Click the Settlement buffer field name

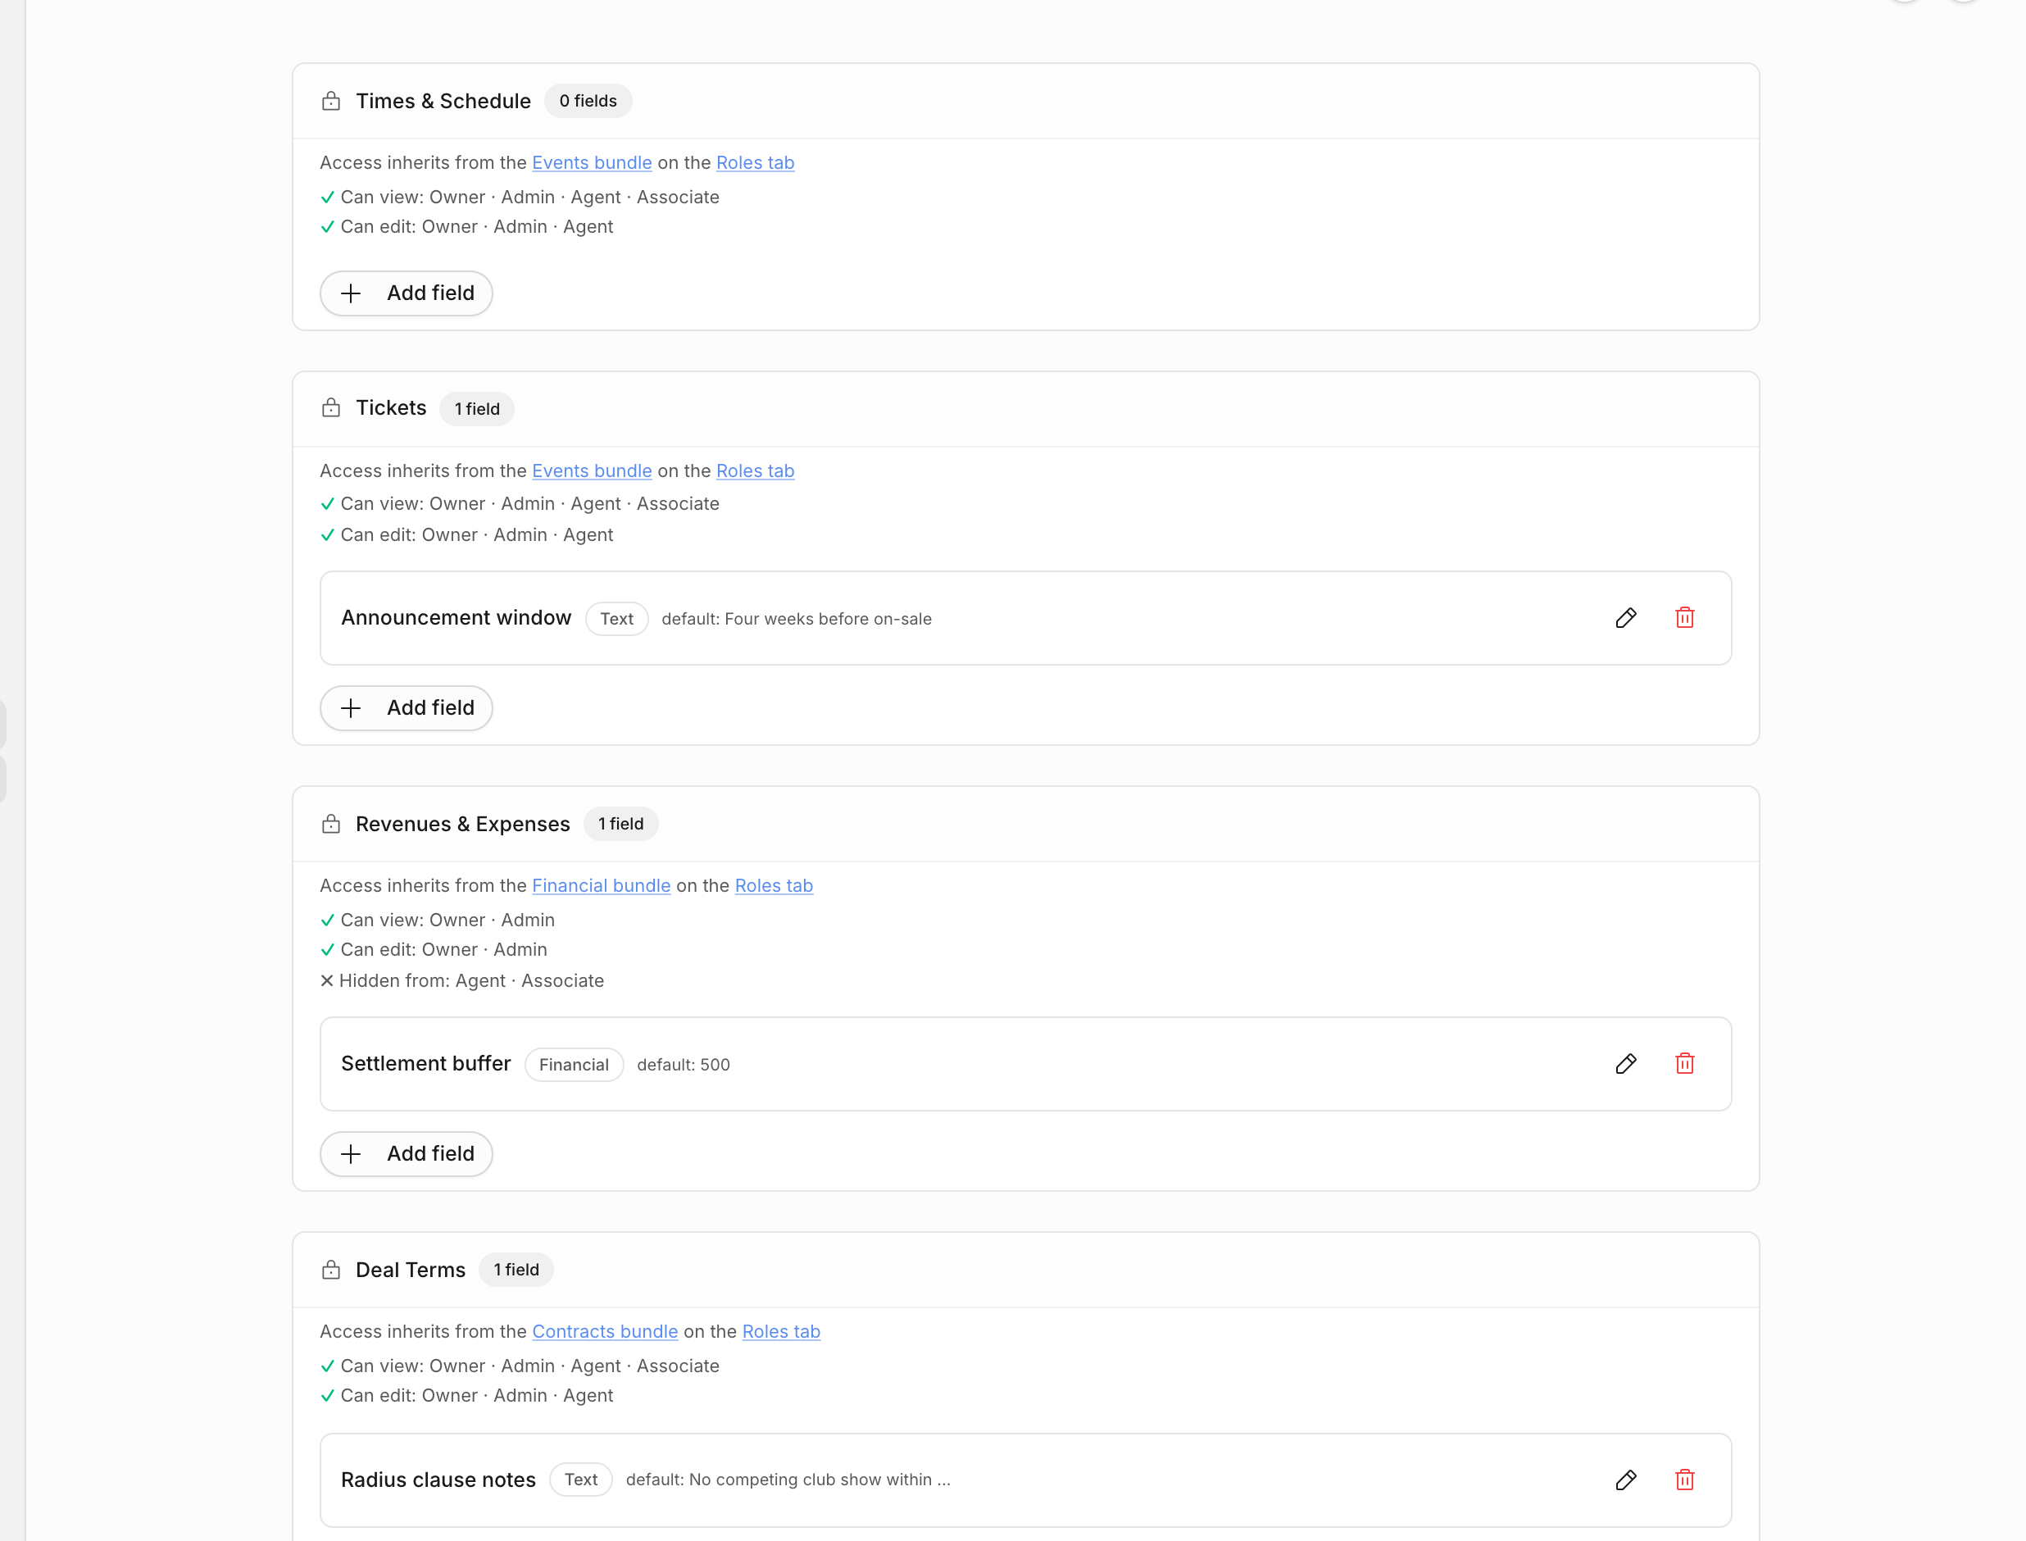(x=425, y=1064)
